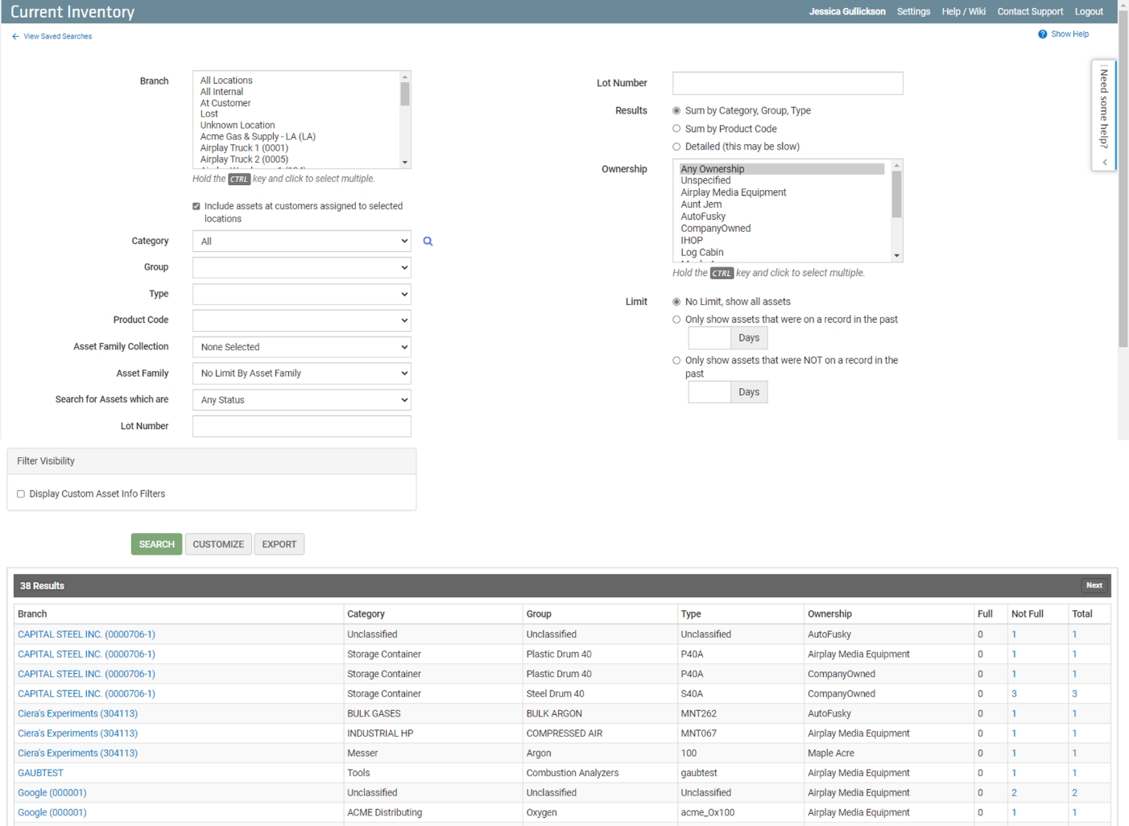Uncheck include assets at customers option
The width and height of the screenshot is (1129, 826).
click(196, 206)
